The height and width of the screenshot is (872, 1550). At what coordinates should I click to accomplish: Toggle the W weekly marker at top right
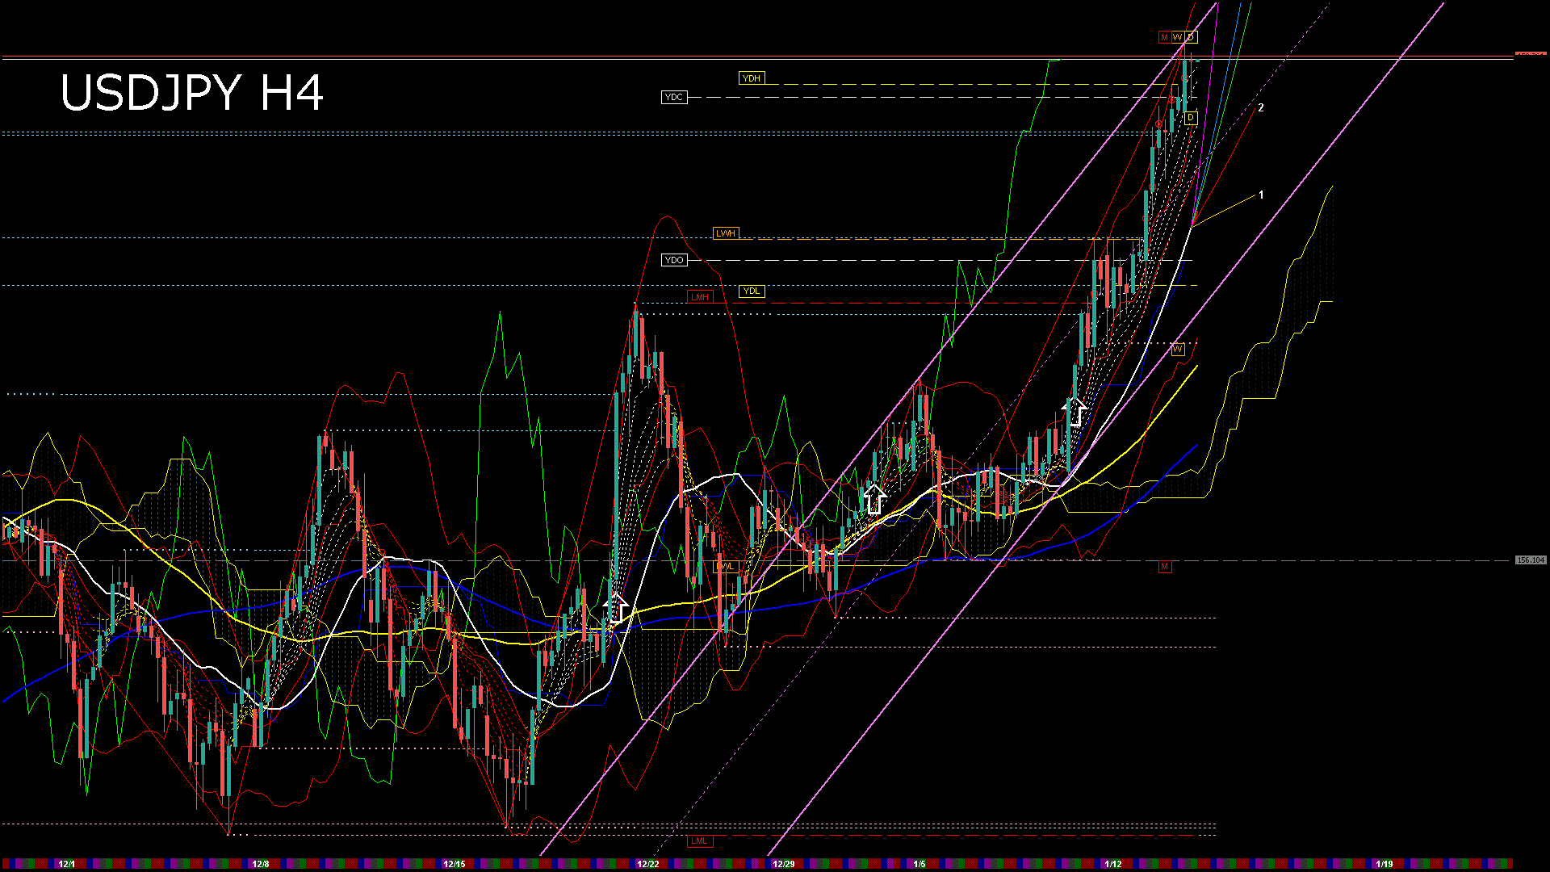pyautogui.click(x=1177, y=36)
